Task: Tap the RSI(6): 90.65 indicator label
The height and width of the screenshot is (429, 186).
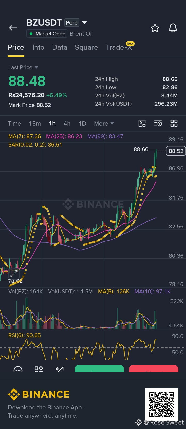Action: pos(25,335)
